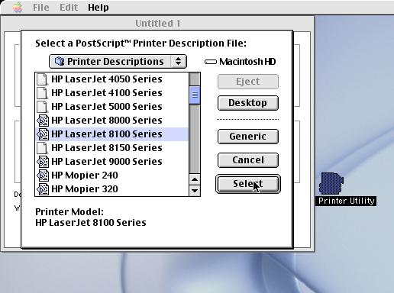Click the PPD icon for HP LaserJet 8100
The image size is (394, 293).
43,134
